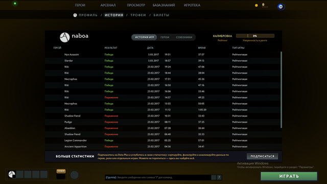Click the last empty party slot
The height and width of the screenshot is (184, 327).
pyautogui.click(x=44, y=174)
